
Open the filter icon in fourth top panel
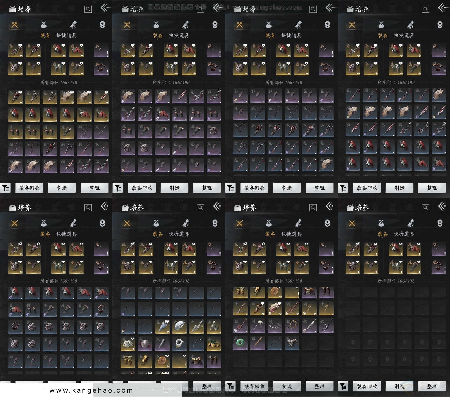pos(343,188)
